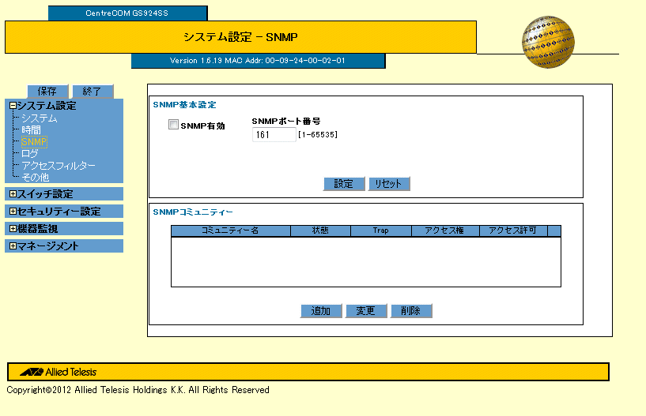Click inside the empty community list box
This screenshot has width=646, height=416.
(x=366, y=262)
